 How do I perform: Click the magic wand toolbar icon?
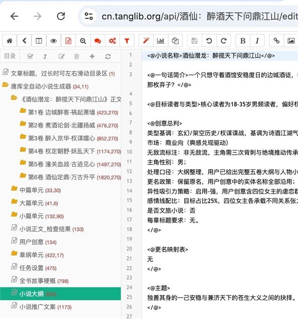pos(146,41)
